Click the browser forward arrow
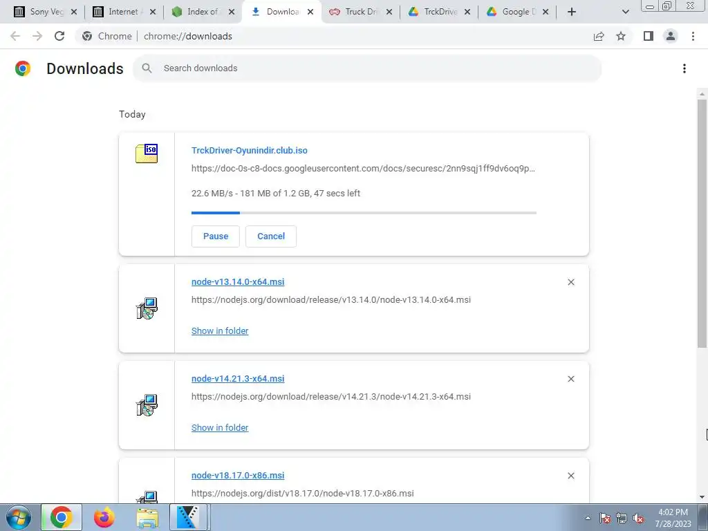 37,36
